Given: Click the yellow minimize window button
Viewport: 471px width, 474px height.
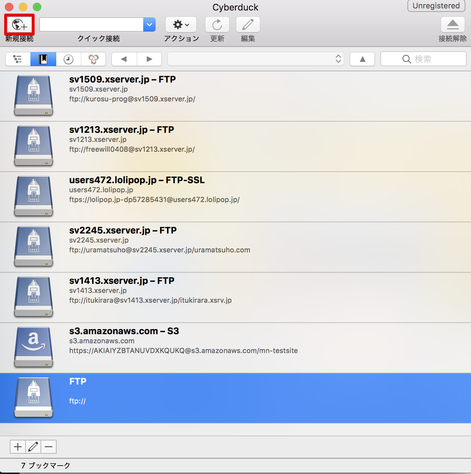Looking at the screenshot, I should click(x=23, y=7).
